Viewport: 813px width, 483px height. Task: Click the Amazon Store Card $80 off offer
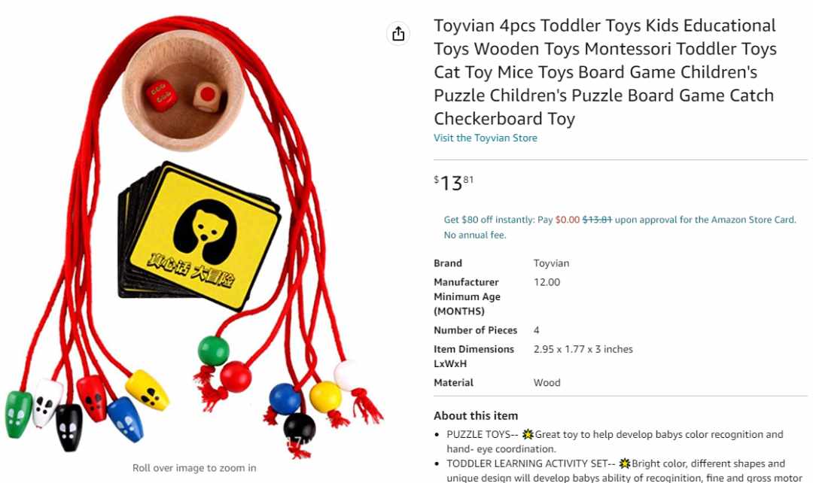620,227
